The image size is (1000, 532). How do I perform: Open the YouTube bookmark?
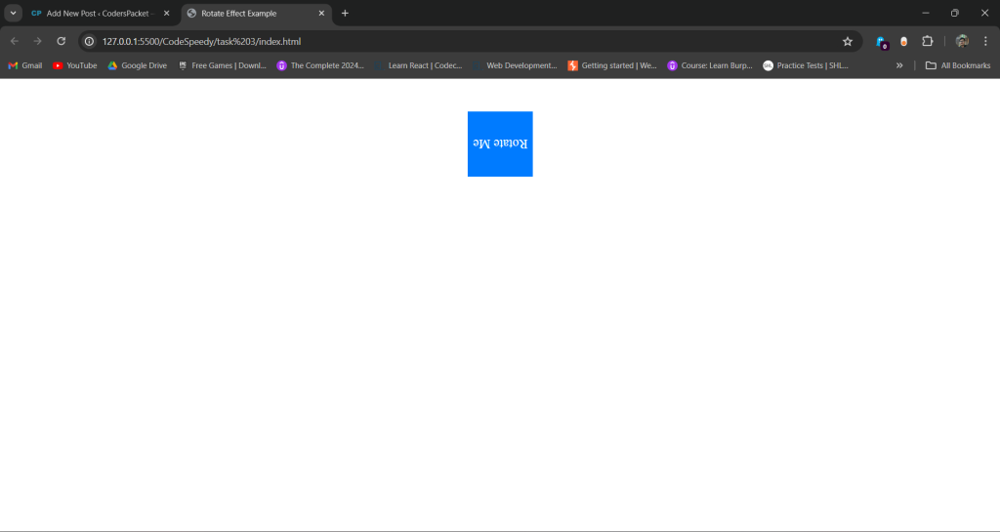75,65
